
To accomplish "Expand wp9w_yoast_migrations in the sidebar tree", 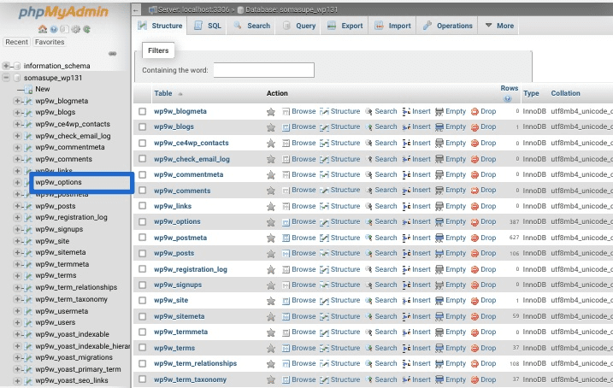I will point(17,357).
